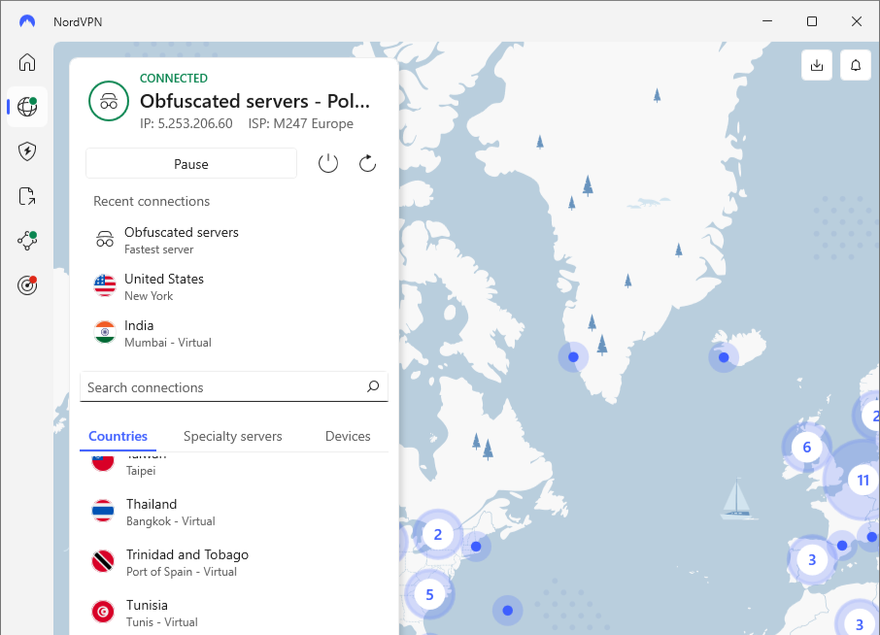Select Thailand Bangkok - Virtual
Image resolution: width=880 pixels, height=635 pixels.
pyautogui.click(x=234, y=512)
